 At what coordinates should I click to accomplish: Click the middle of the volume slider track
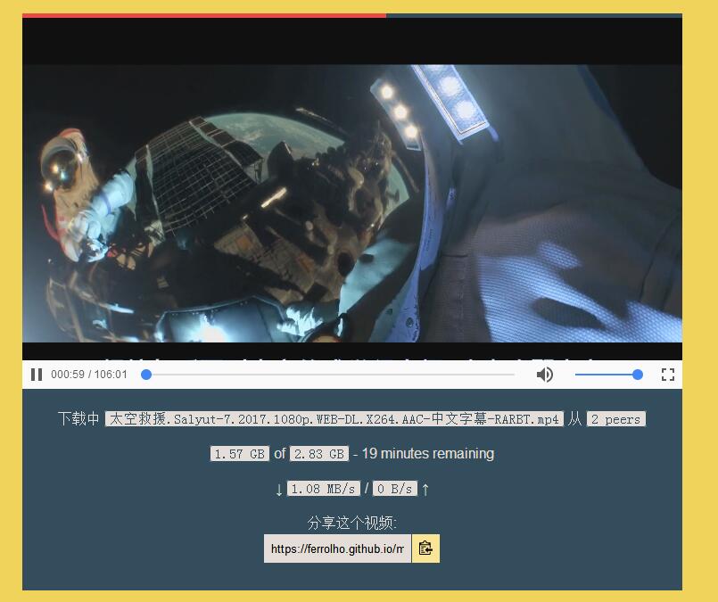coord(607,375)
